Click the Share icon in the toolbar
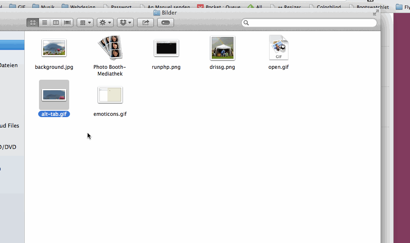410x243 pixels. coord(145,23)
